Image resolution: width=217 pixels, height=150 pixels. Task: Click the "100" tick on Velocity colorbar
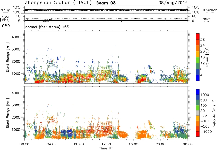coord(204,105)
